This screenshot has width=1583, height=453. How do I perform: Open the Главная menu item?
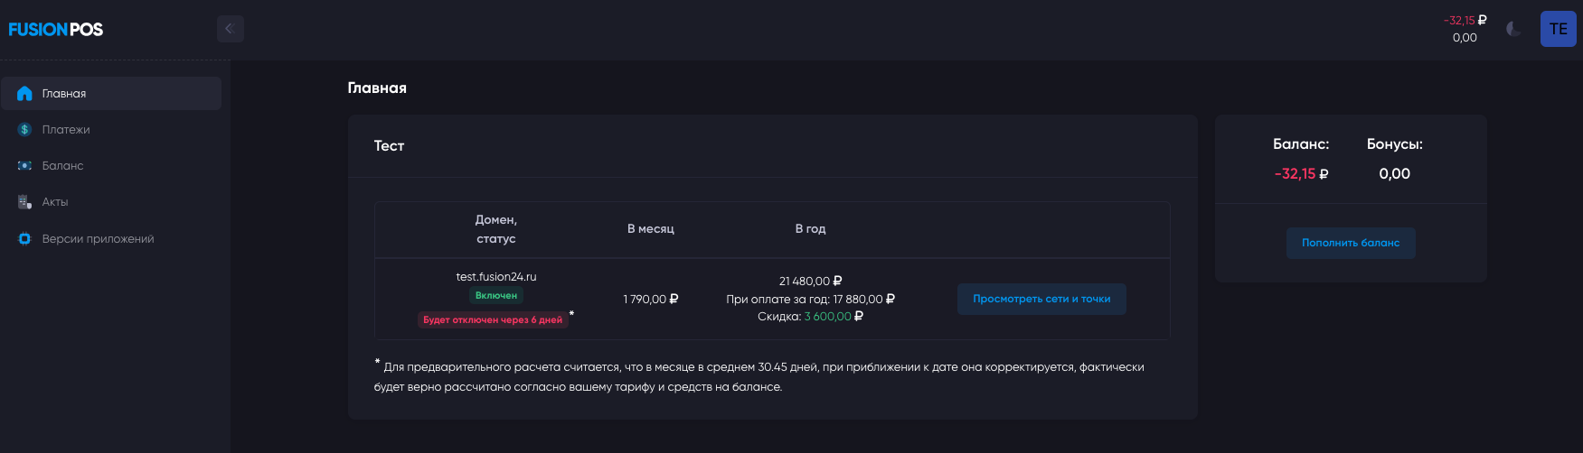pyautogui.click(x=111, y=94)
